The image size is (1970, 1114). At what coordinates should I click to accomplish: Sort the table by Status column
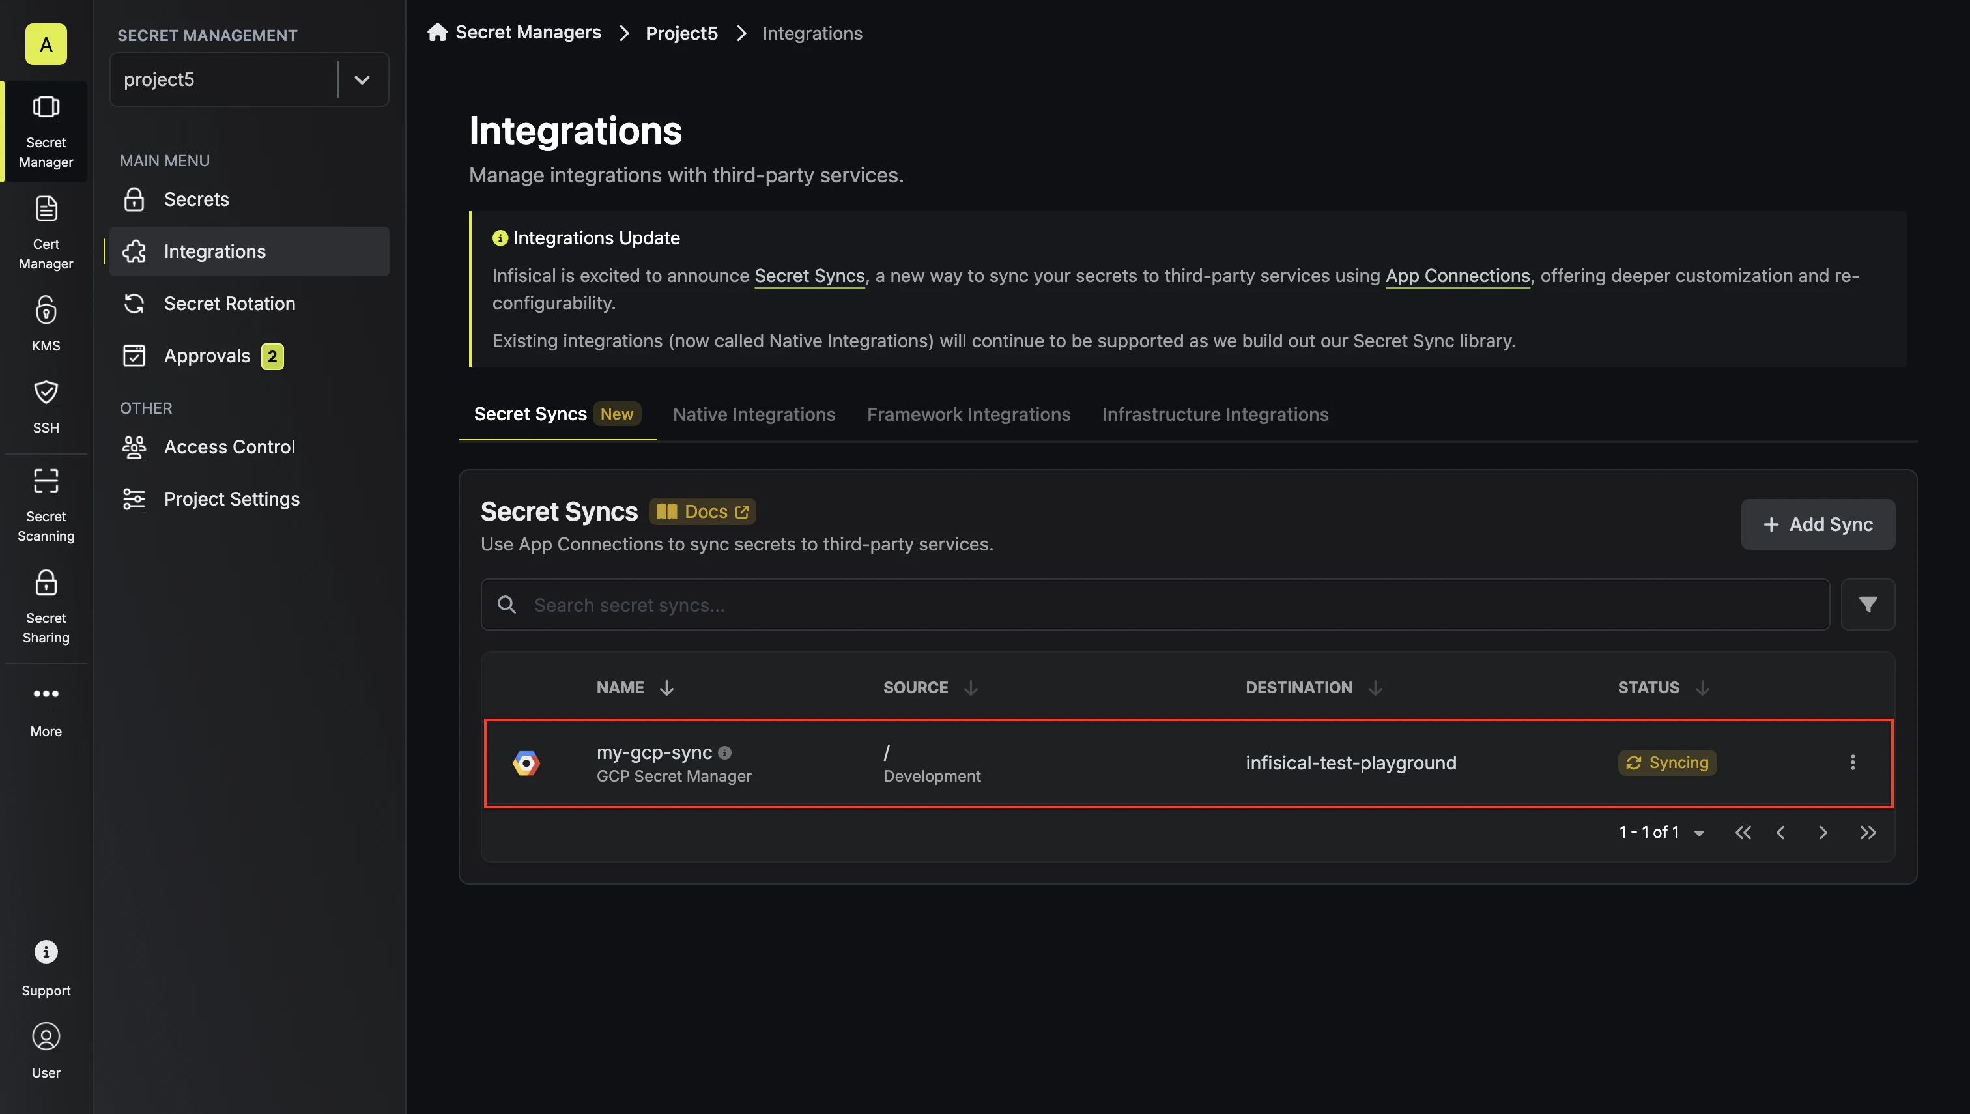point(1702,688)
